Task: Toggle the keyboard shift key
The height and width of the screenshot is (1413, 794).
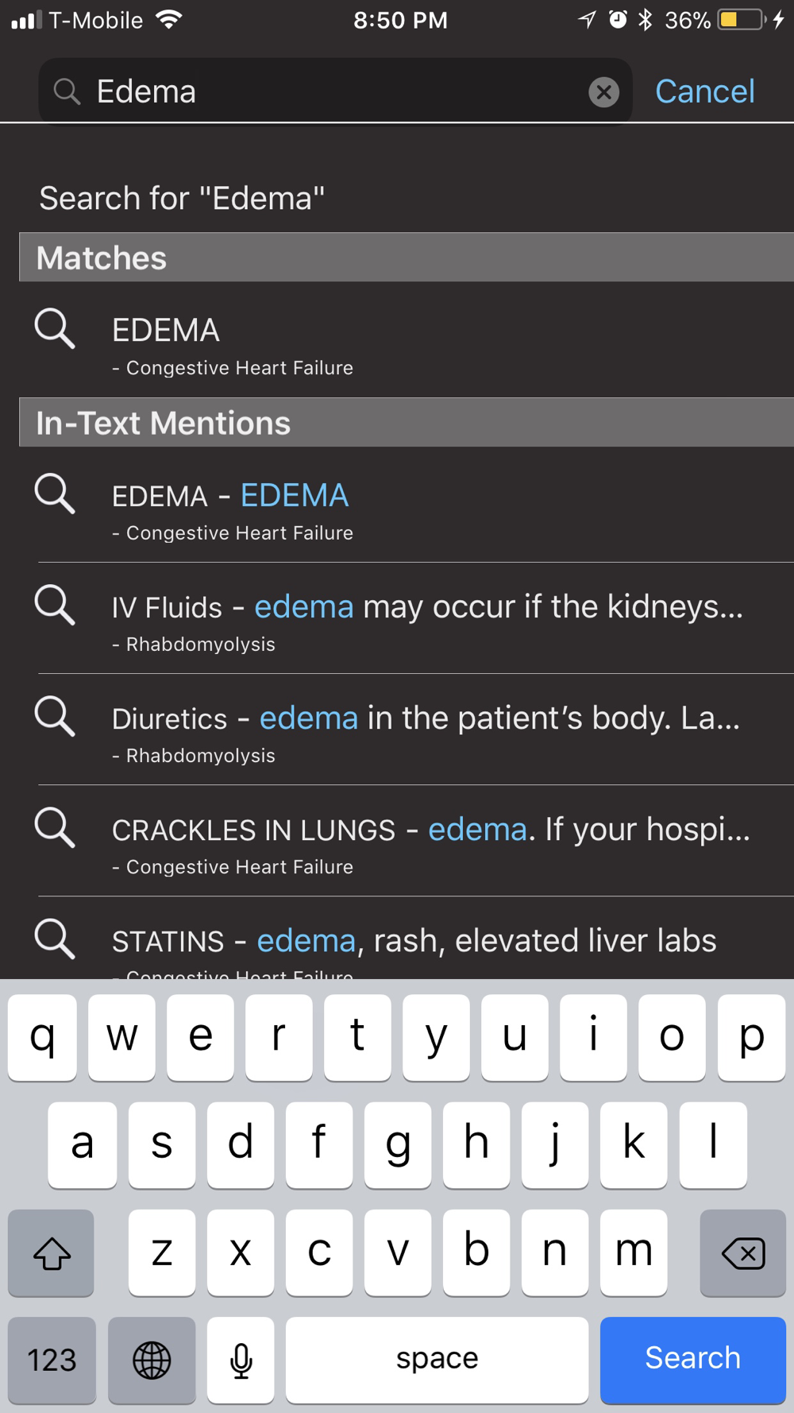Action: (51, 1252)
